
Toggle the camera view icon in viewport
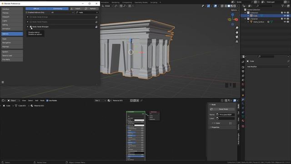(x=237, y=37)
